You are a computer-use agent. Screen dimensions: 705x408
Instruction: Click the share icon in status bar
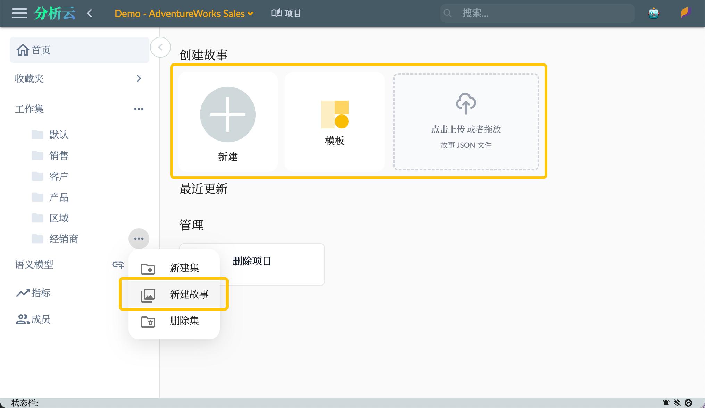(x=689, y=403)
